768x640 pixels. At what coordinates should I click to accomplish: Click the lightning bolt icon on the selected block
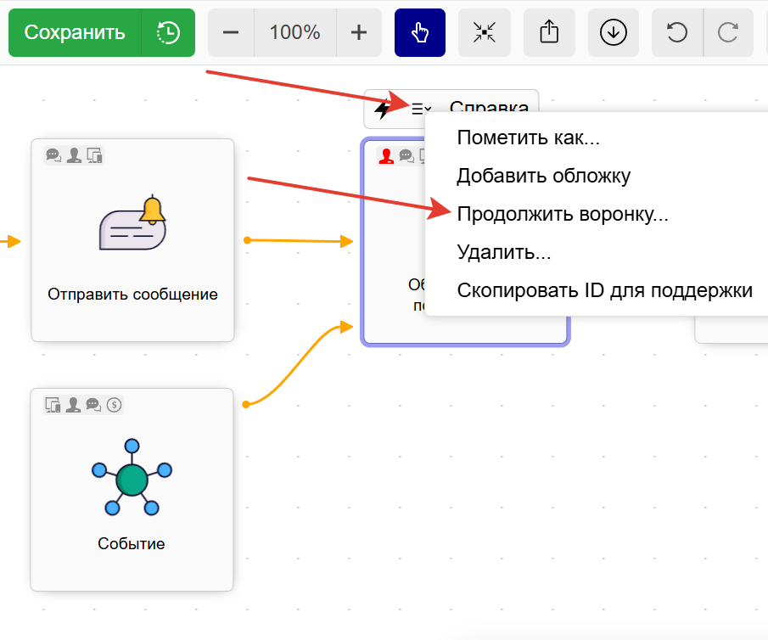(x=384, y=109)
